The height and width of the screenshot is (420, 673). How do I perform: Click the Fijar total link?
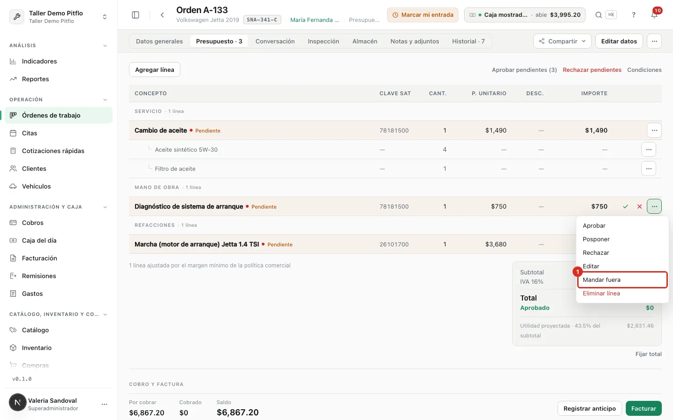(648, 354)
